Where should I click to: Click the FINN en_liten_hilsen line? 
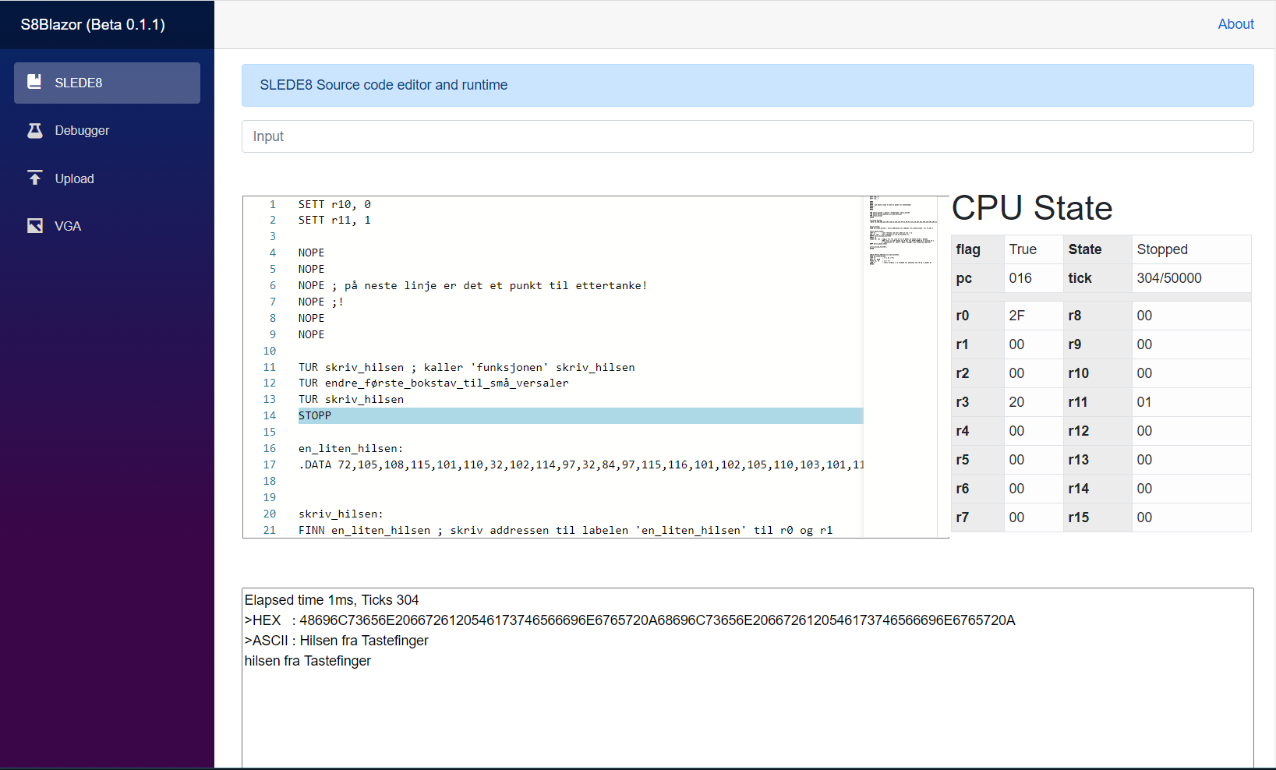tap(565, 530)
